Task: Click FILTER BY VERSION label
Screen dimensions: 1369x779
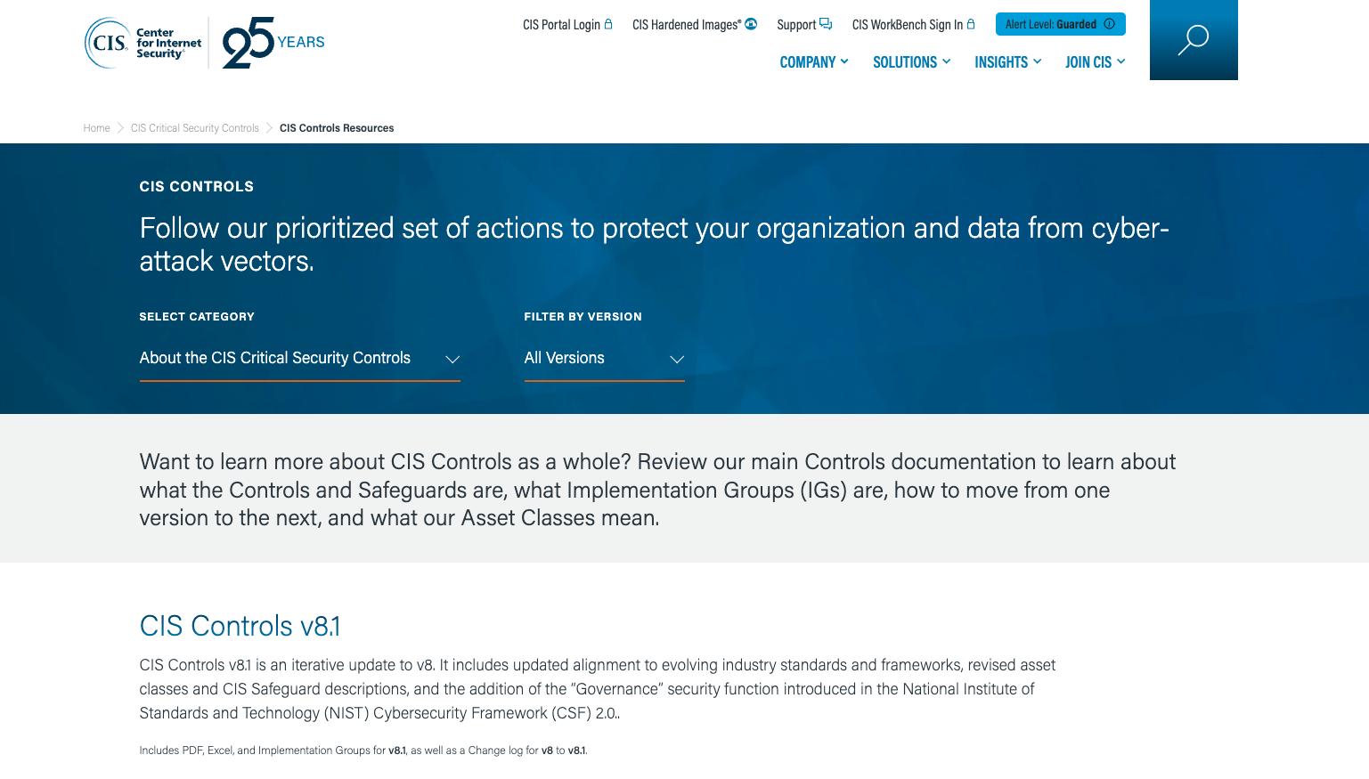Action: [583, 316]
